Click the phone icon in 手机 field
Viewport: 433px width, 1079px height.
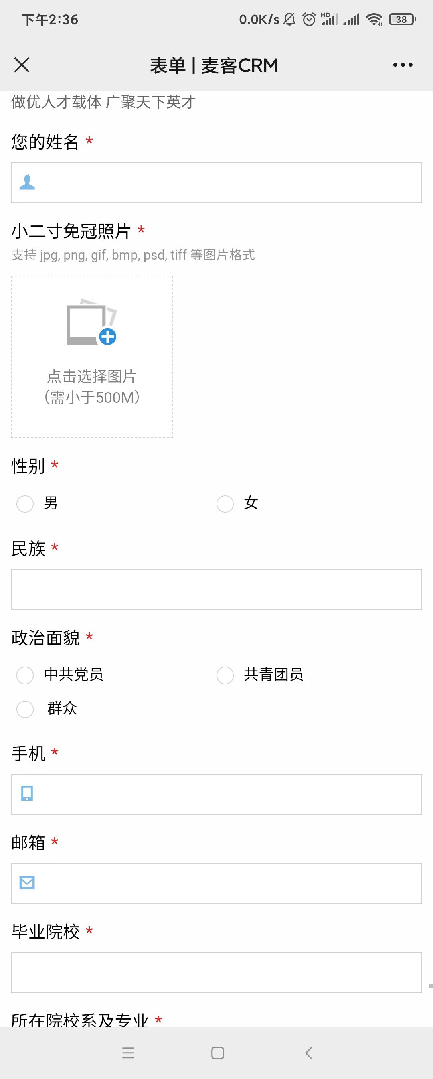27,794
